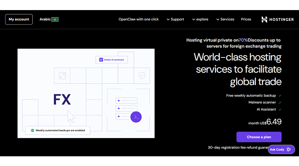Click the Ask Cody sparkle icon

(x=289, y=150)
